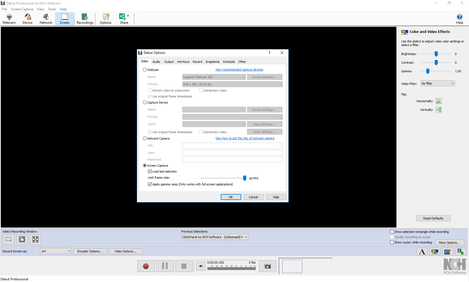Flip the video horizontally
Screen dimensions: 469x282
tap(438, 101)
